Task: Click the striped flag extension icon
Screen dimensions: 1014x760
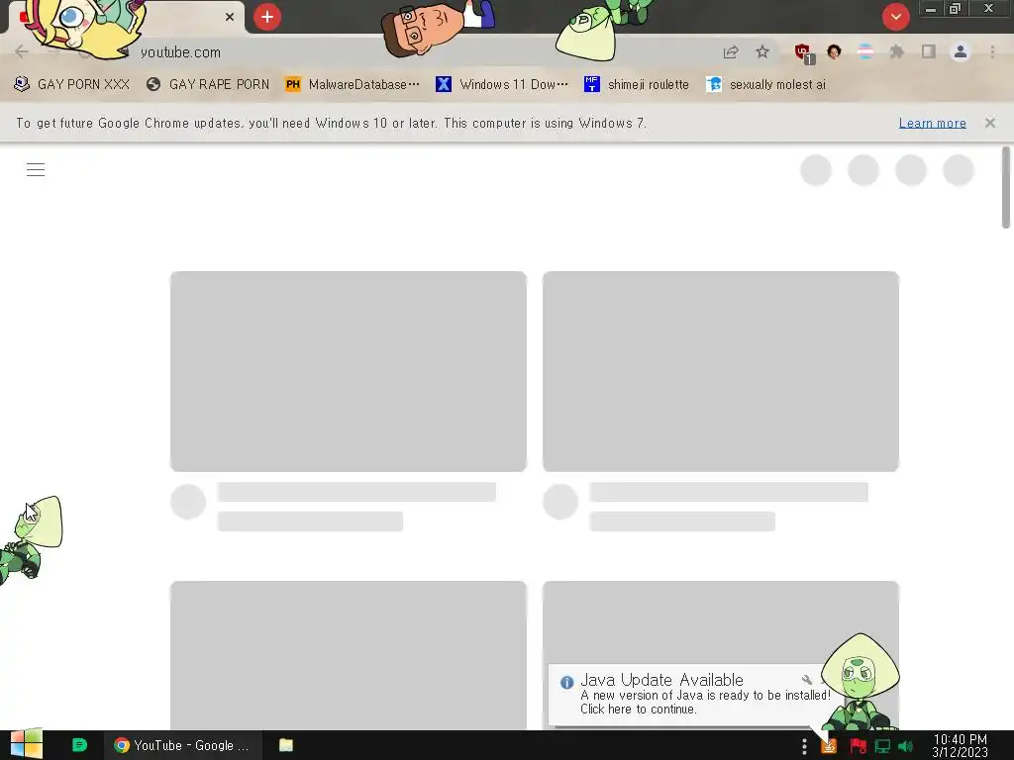Action: tap(864, 51)
